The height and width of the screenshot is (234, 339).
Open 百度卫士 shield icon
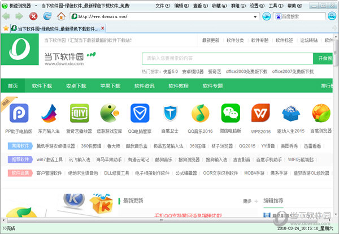tap(170, 113)
